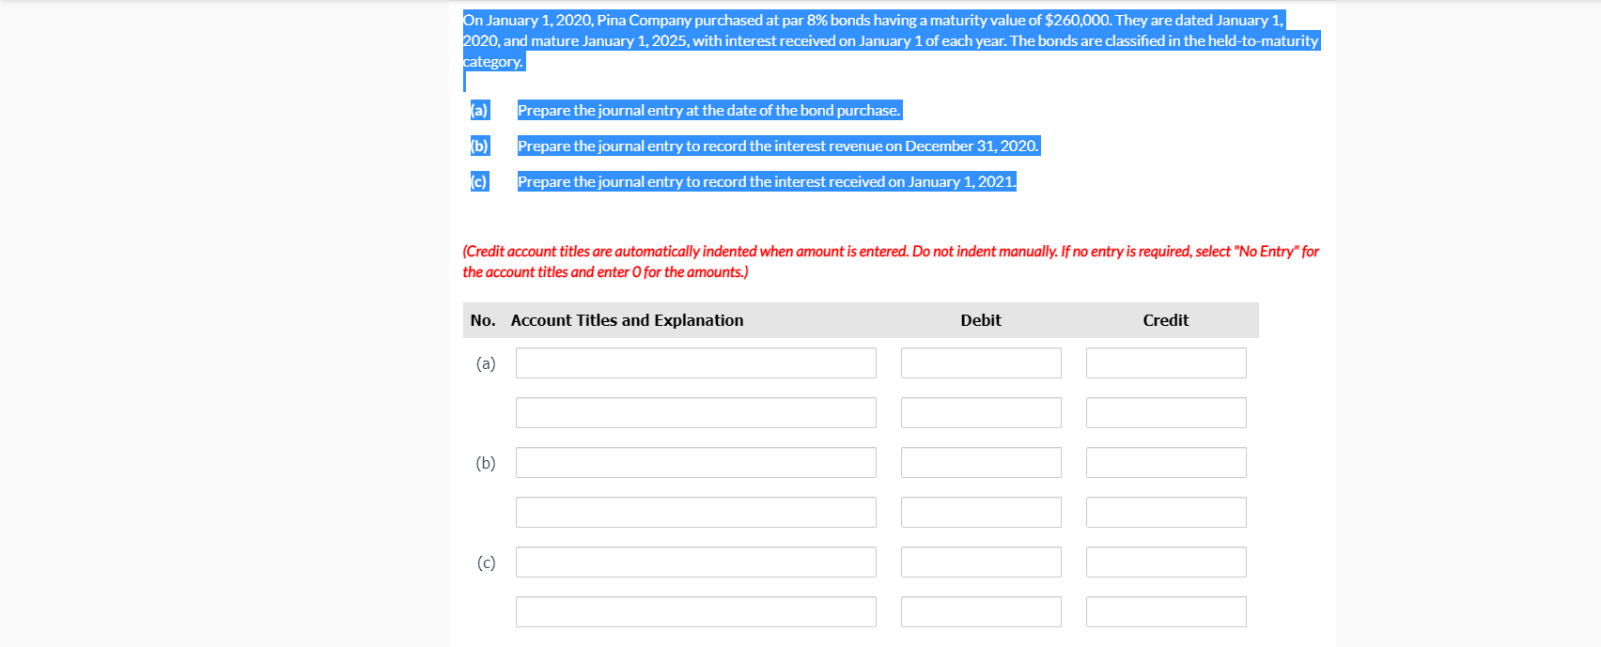
Task: Click the debit field in row (b)
Action: coord(981,463)
